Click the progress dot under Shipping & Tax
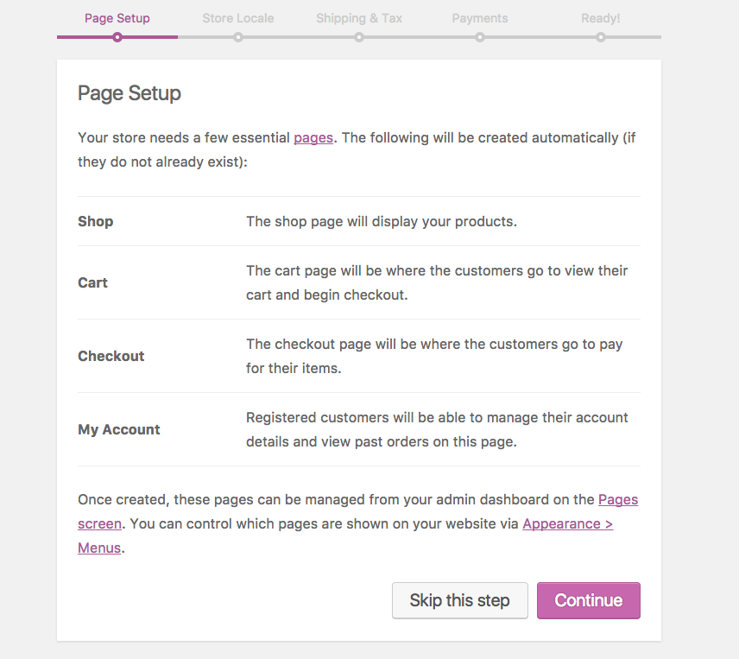 click(359, 37)
